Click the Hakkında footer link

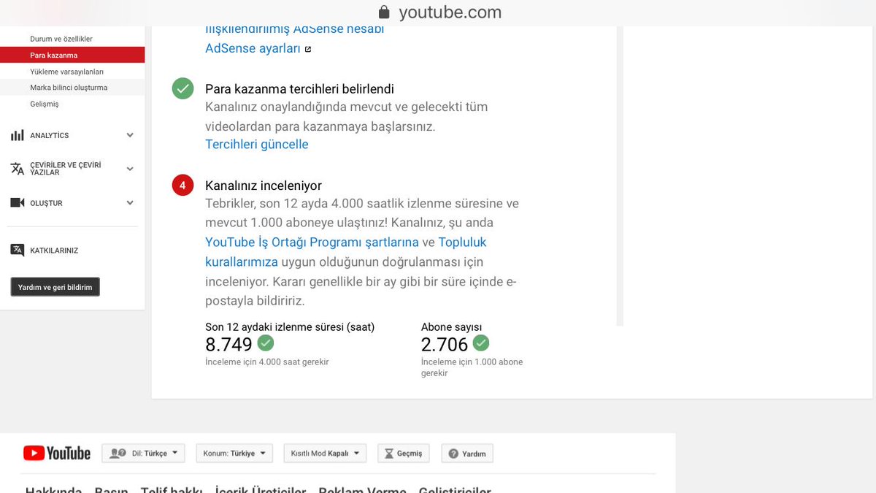[53, 489]
